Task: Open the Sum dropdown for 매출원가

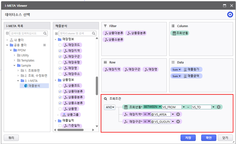Action: tap(176, 69)
